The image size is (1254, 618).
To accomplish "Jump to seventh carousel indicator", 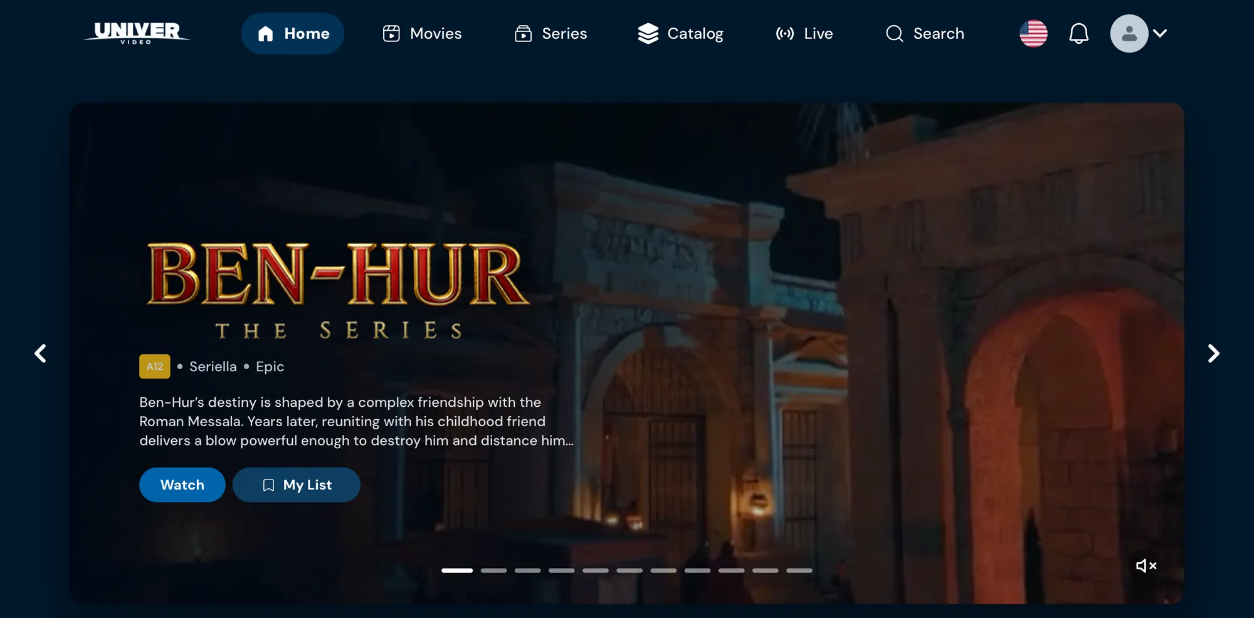I will tap(663, 570).
